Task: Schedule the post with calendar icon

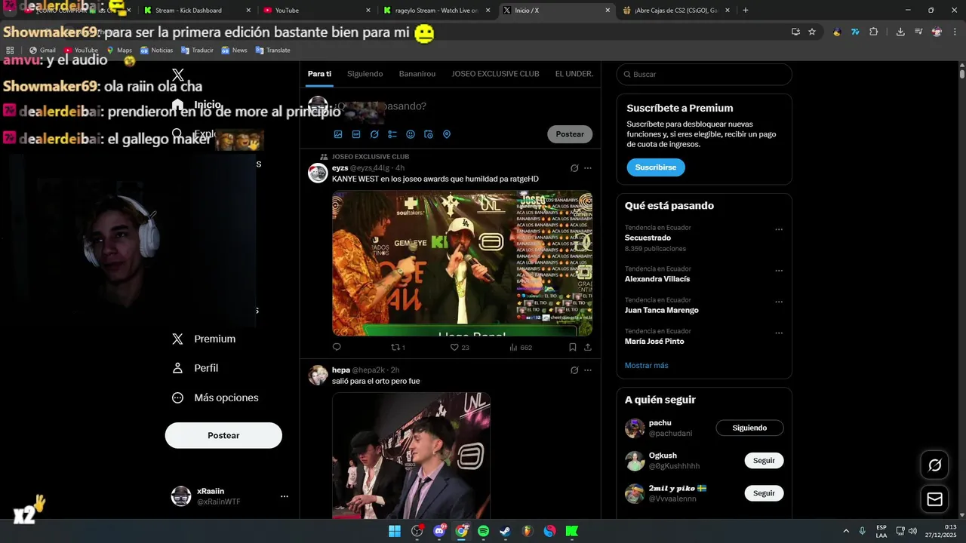Action: [429, 134]
